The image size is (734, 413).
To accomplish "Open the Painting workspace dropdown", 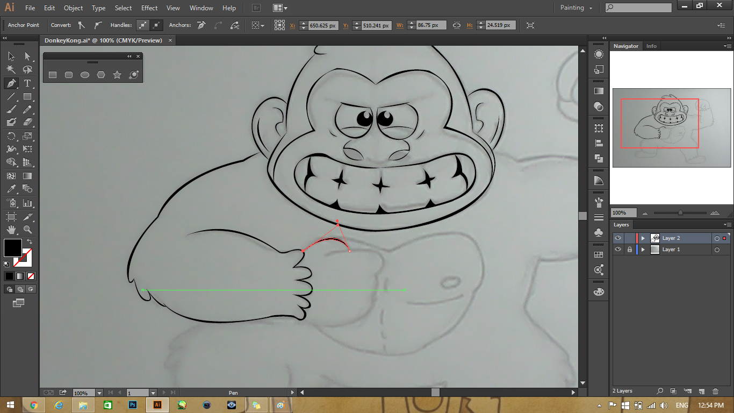I will pyautogui.click(x=577, y=8).
